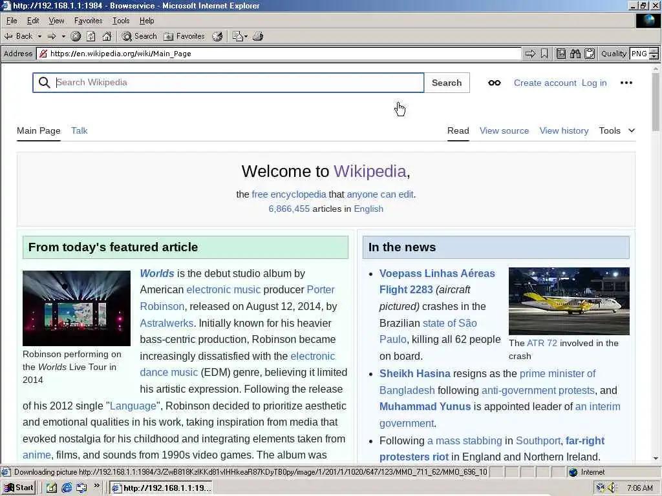Click the Mail toolbar icon

[238, 36]
